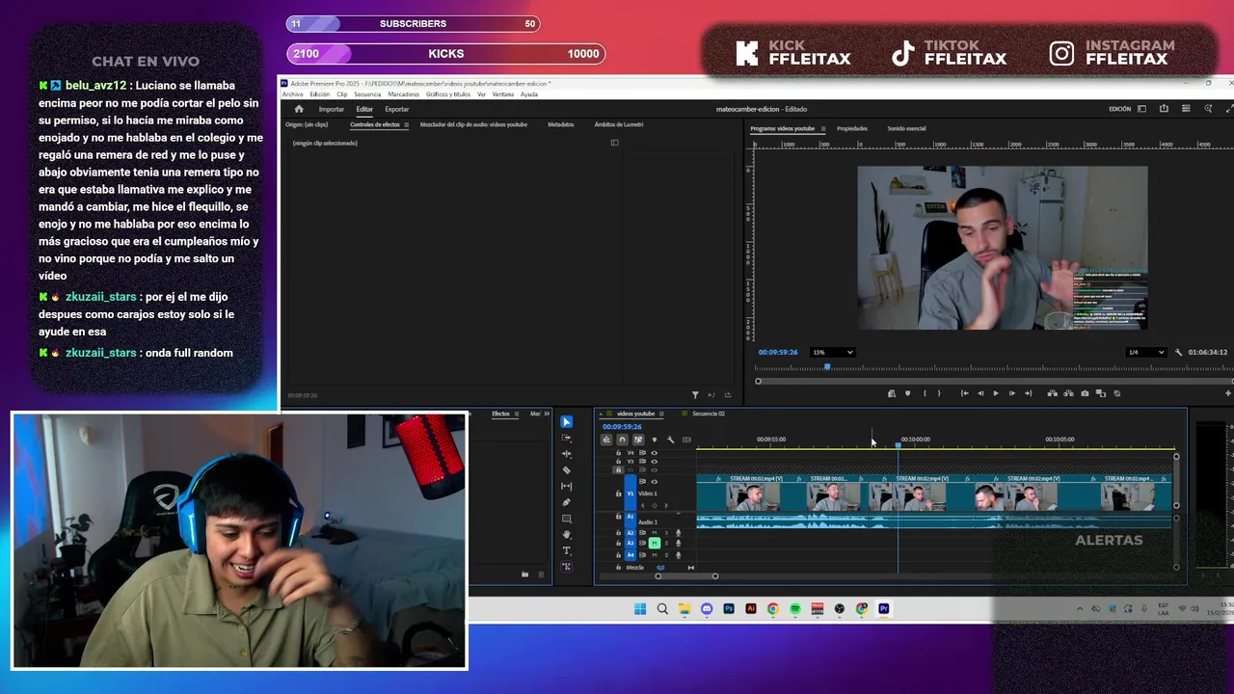The width and height of the screenshot is (1234, 694).
Task: Select the Slip tool
Action: [x=566, y=487]
